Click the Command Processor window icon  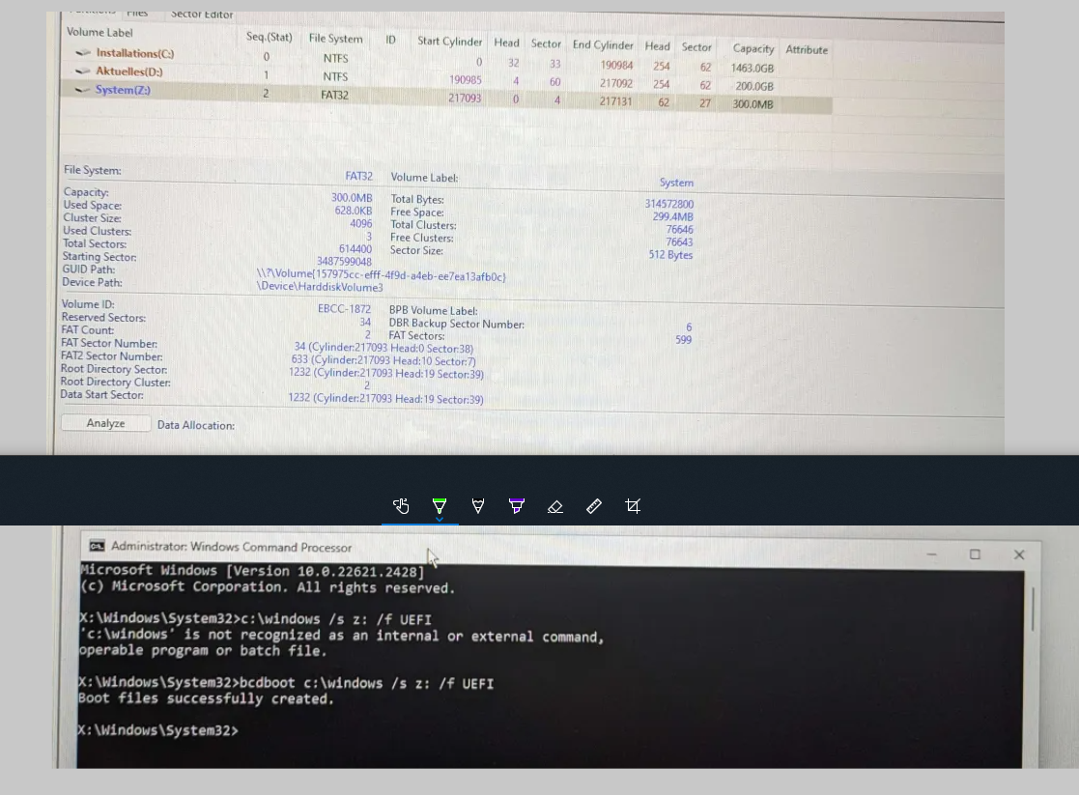click(x=97, y=546)
